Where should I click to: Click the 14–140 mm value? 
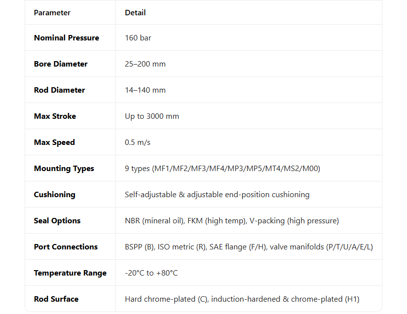145,90
